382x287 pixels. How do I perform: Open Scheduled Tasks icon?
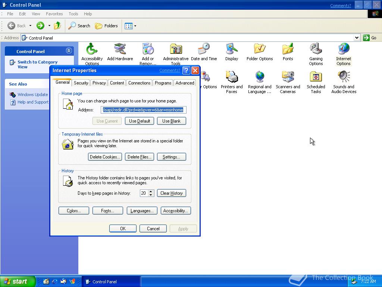(316, 82)
